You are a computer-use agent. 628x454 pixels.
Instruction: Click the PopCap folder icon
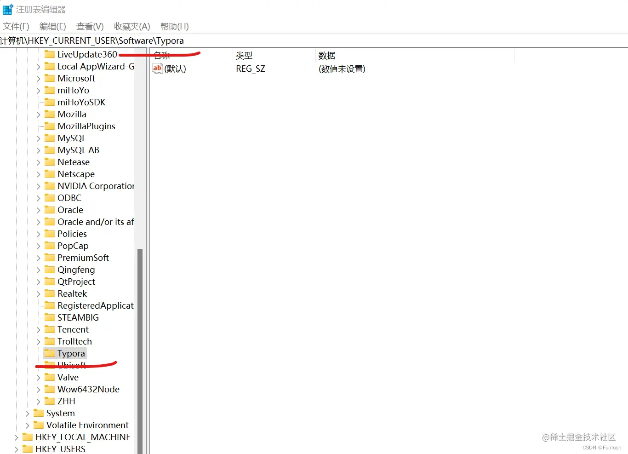[x=50, y=246]
